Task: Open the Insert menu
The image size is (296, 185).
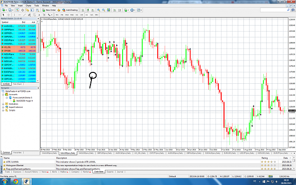Action: point(20,6)
